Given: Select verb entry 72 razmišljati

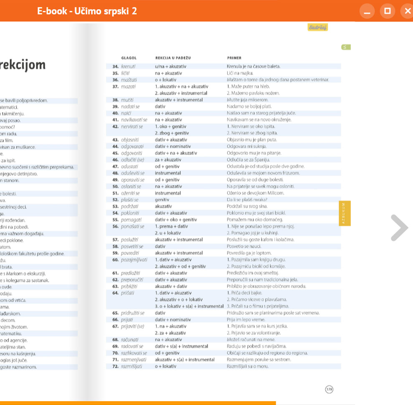Looking at the screenshot, I should [131, 366].
